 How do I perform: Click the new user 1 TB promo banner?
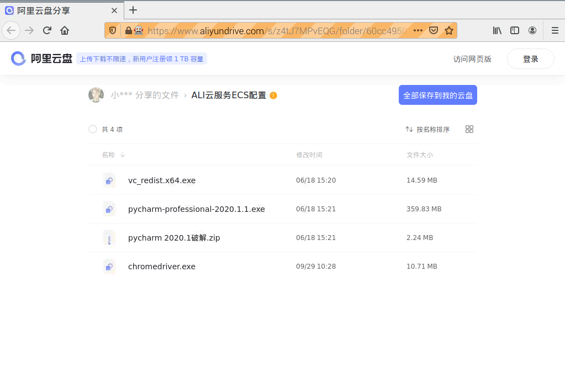tap(141, 58)
